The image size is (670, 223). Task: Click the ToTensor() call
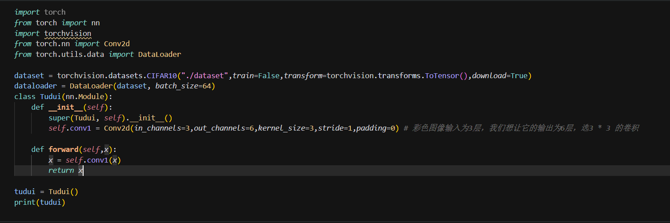[x=447, y=76]
